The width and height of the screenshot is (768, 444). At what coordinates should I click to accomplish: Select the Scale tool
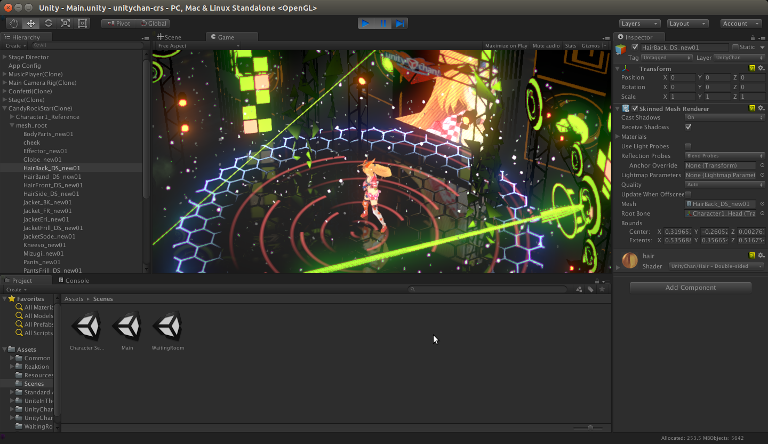[65, 23]
